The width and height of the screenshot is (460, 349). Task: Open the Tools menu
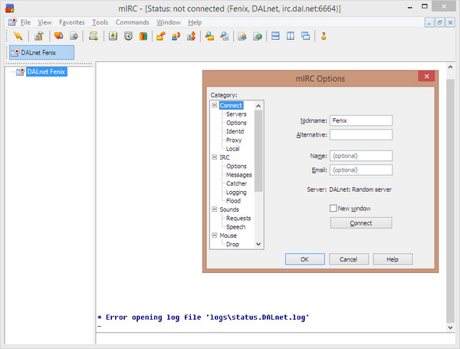pyautogui.click(x=100, y=22)
